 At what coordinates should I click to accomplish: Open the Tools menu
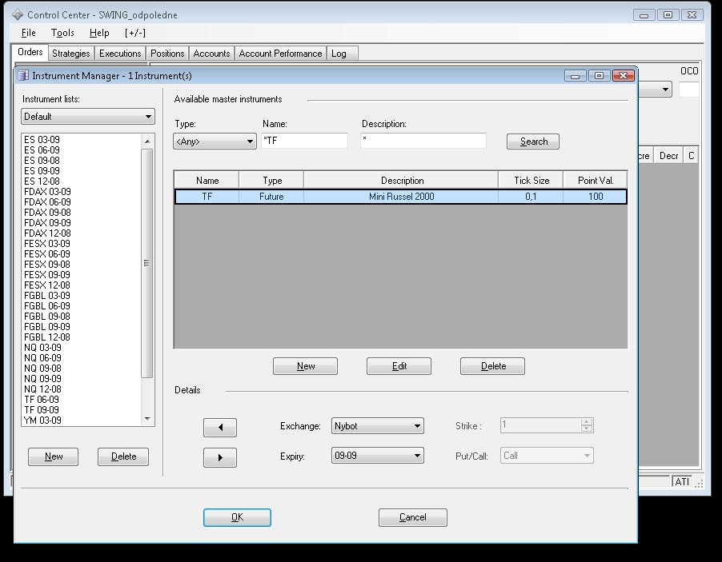(x=62, y=33)
